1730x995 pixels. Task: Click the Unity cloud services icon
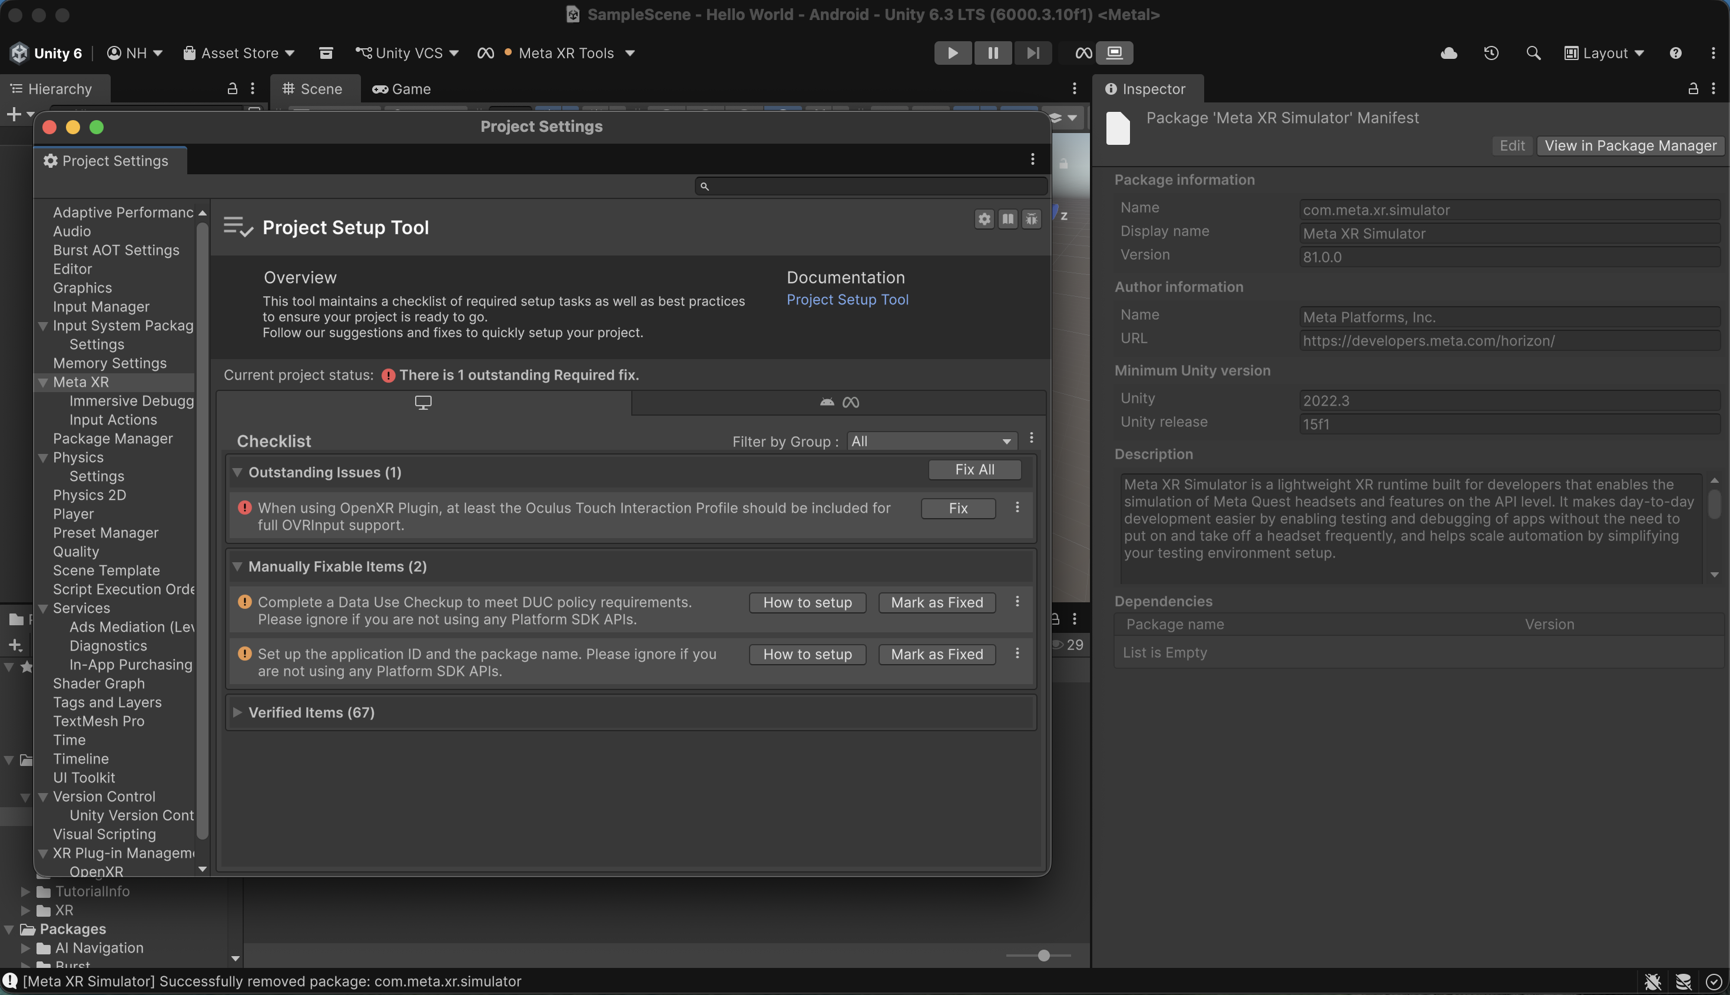1449,52
